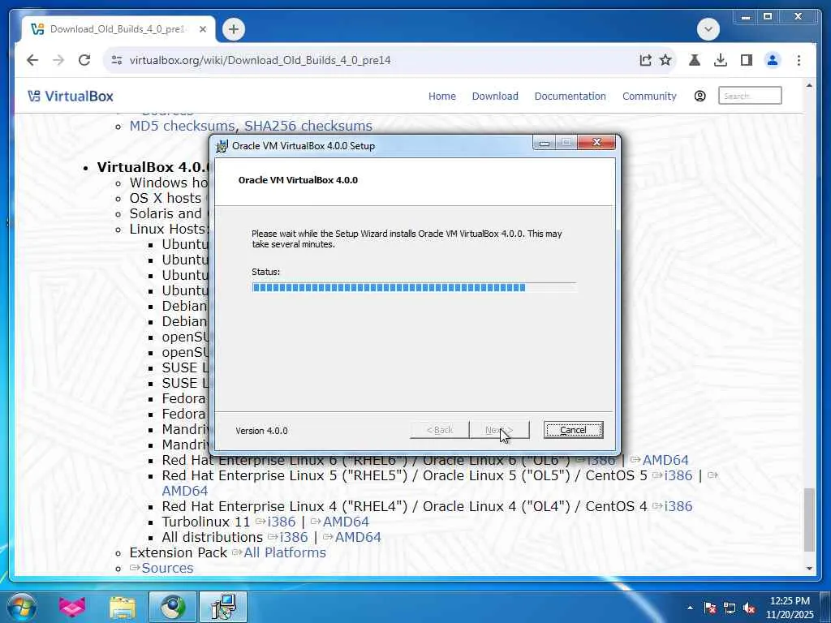Open the Chrome Labs flask icon

click(695, 60)
